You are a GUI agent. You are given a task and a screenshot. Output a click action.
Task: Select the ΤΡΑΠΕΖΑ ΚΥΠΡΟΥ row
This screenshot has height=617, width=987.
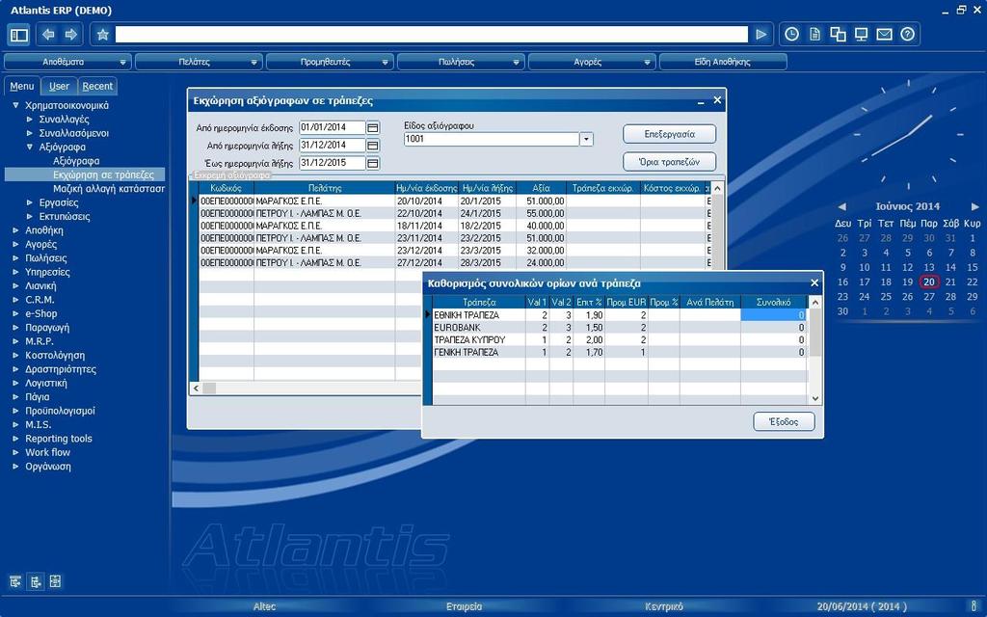[x=620, y=340]
